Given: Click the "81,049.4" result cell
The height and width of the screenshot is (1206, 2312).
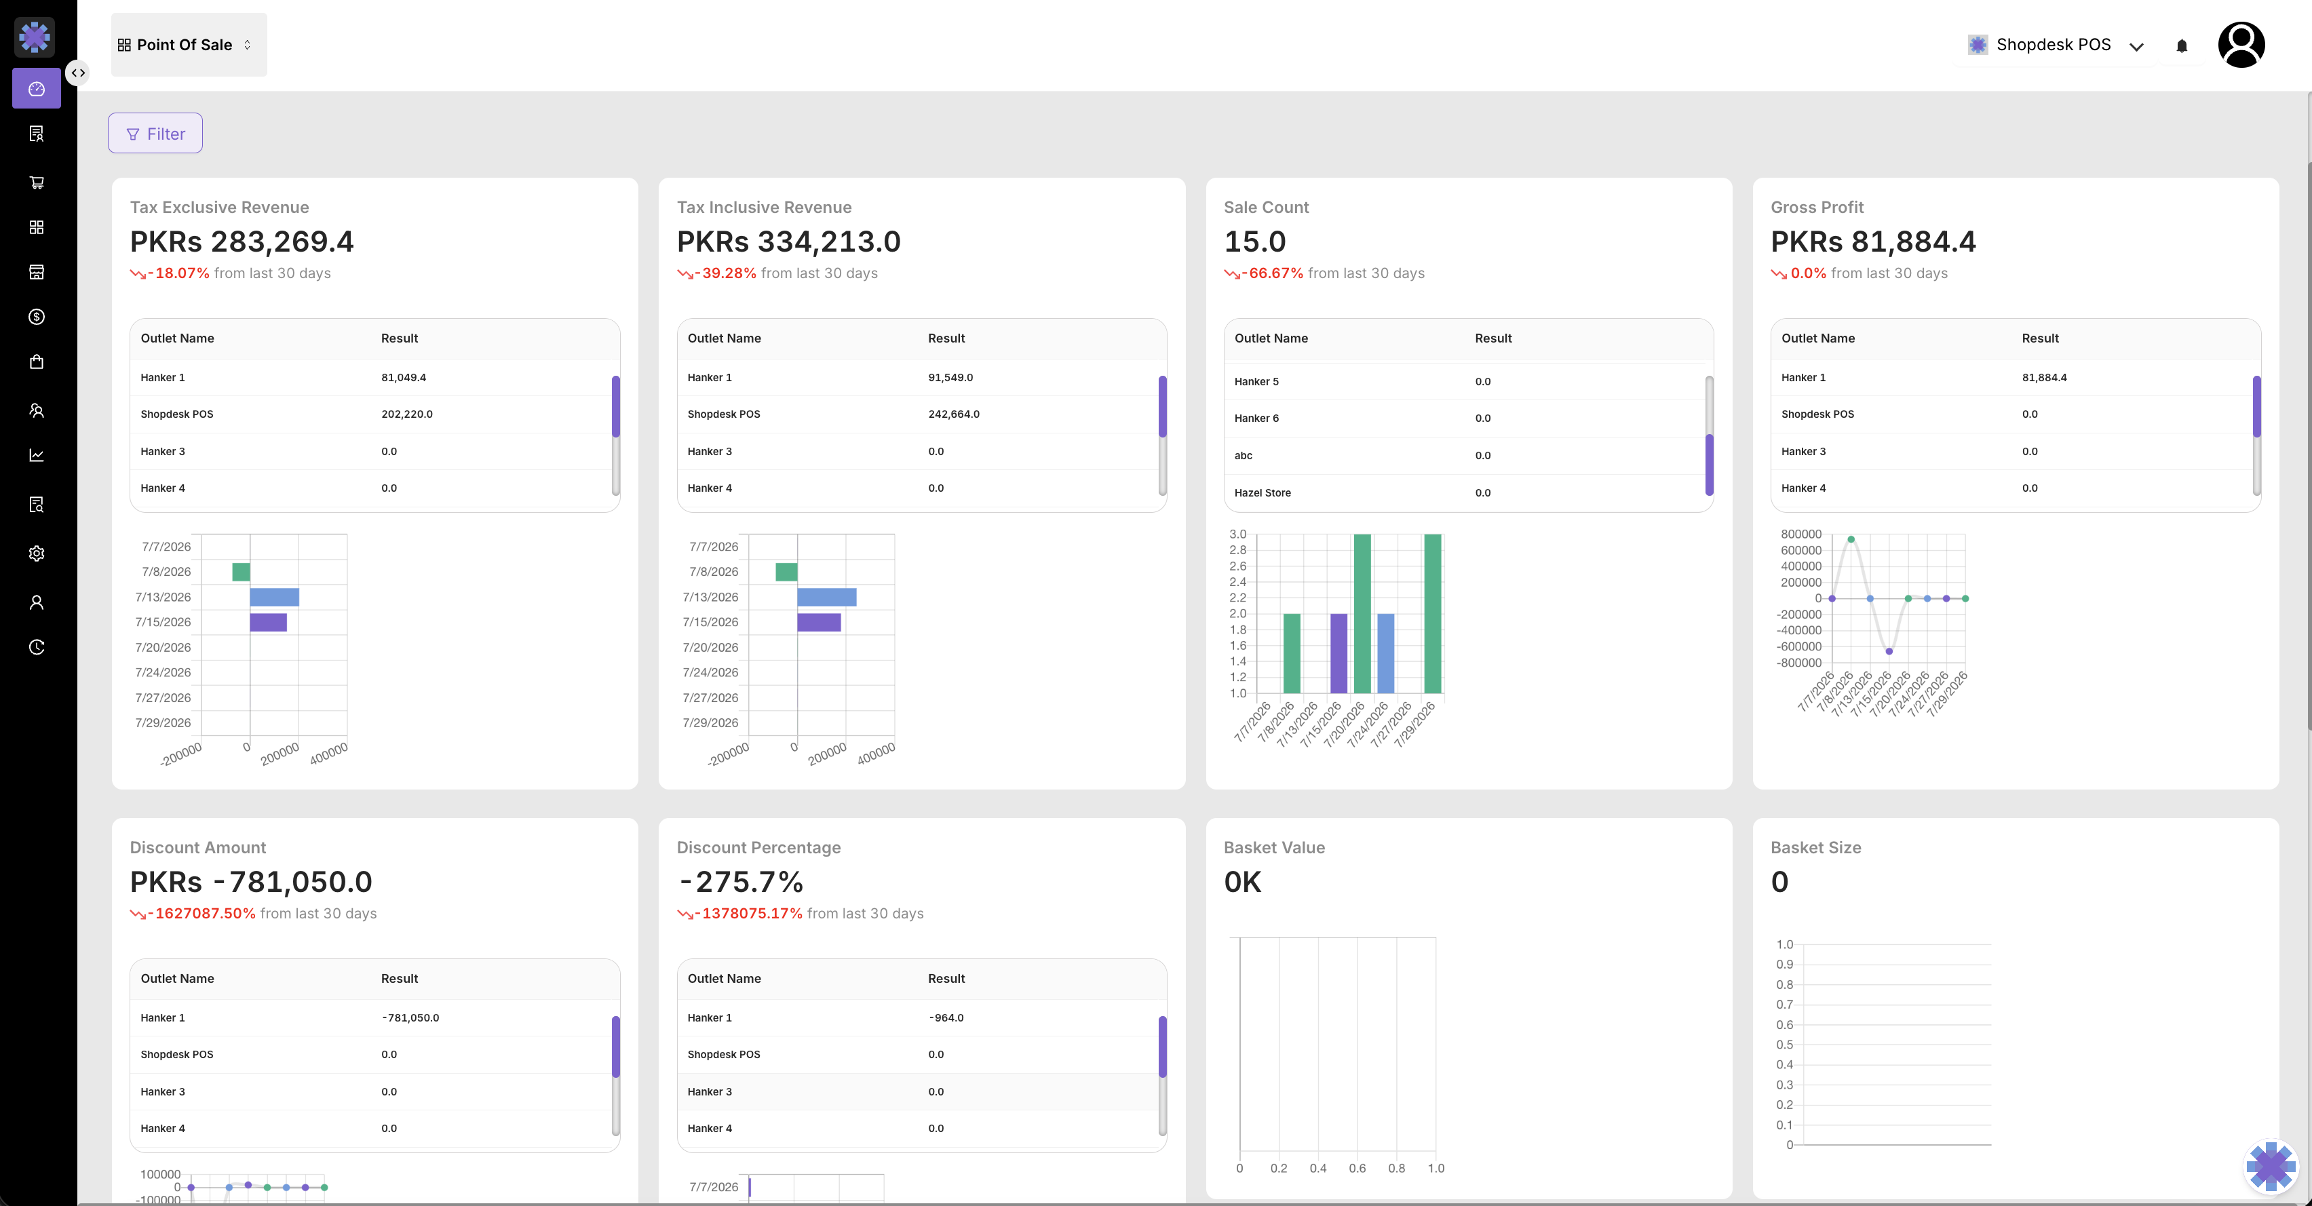Looking at the screenshot, I should point(404,378).
